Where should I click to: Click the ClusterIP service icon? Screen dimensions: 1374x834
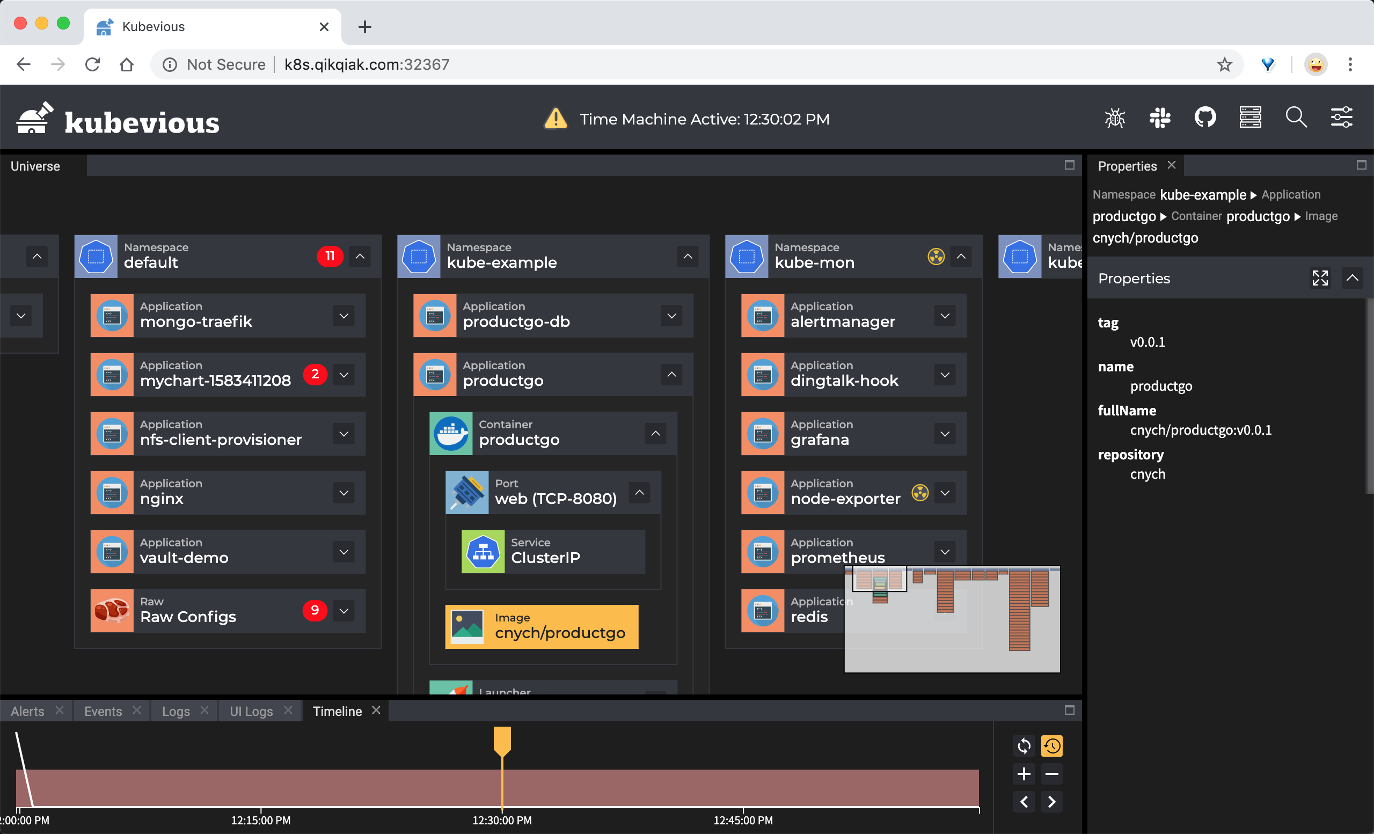[483, 552]
